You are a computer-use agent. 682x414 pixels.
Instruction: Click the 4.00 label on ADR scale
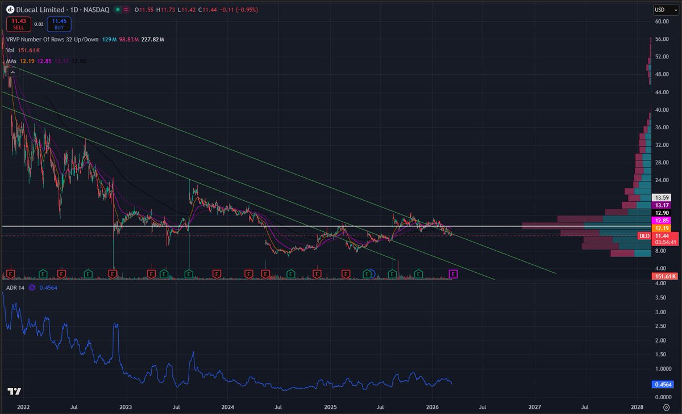(x=660, y=284)
